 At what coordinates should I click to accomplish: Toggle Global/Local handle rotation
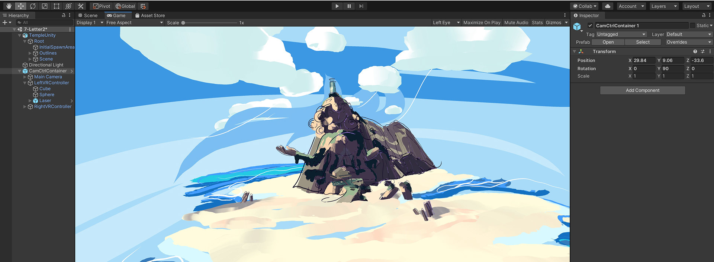(125, 6)
